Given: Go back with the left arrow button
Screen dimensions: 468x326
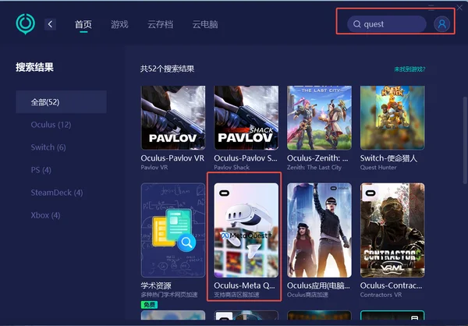Looking at the screenshot, I should pos(50,24).
